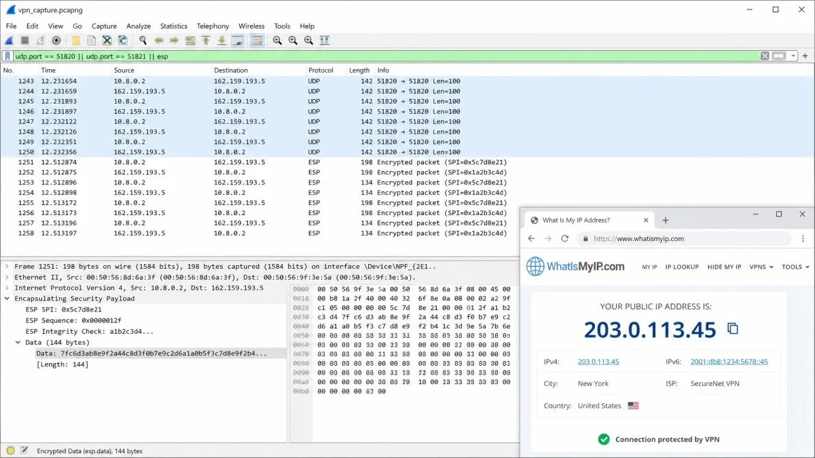This screenshot has width=815, height=458.
Task: Collapse the Encapsulating Security Payload node
Action: click(7, 299)
